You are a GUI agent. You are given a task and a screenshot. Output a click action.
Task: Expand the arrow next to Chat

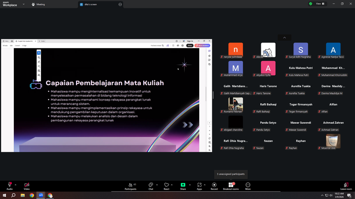pyautogui.click(x=156, y=185)
